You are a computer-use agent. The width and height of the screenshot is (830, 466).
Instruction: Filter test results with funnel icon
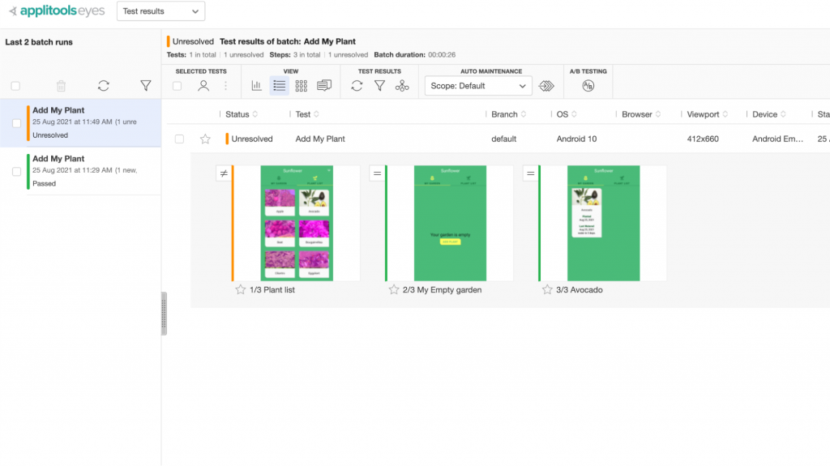coord(379,86)
